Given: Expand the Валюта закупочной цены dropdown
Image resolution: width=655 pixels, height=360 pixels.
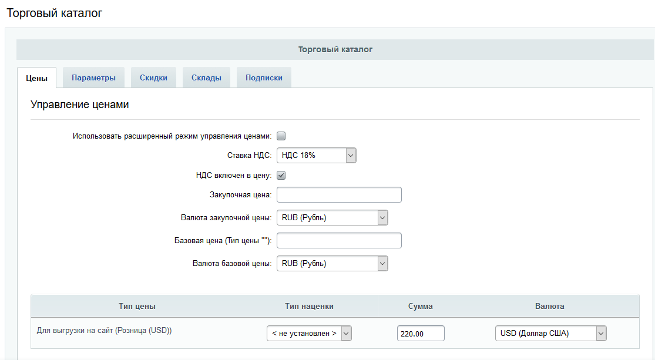Looking at the screenshot, I should (332, 218).
